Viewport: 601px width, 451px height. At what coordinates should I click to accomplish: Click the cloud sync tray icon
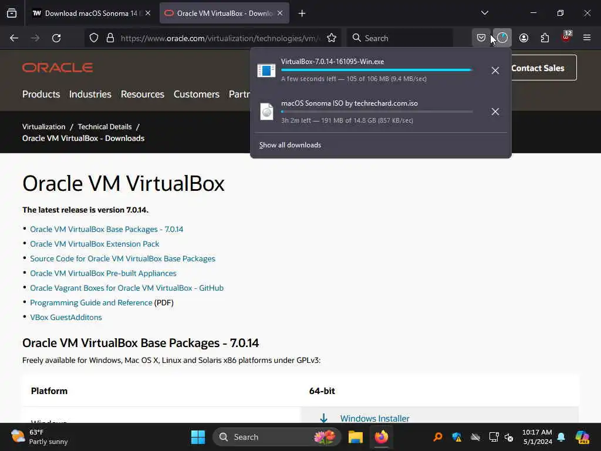(475, 437)
